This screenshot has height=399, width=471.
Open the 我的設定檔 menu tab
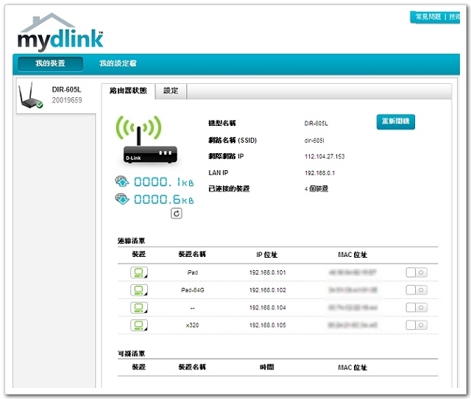[x=118, y=63]
